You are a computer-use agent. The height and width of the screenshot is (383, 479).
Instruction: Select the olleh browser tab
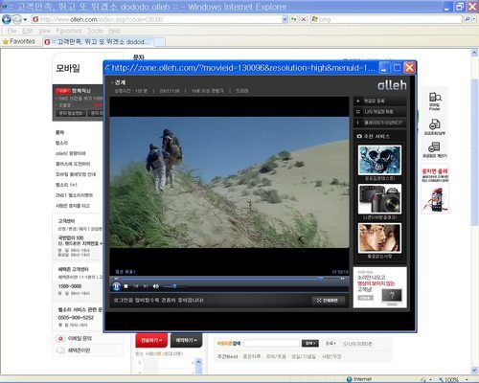click(x=99, y=42)
